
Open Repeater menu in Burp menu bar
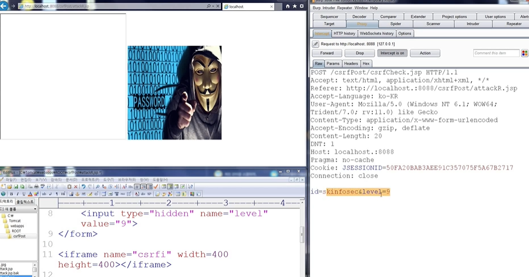pyautogui.click(x=344, y=8)
